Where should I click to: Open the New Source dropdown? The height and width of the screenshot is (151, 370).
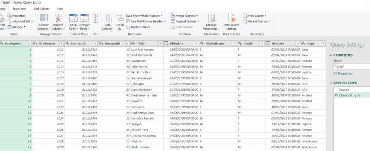coord(255,16)
